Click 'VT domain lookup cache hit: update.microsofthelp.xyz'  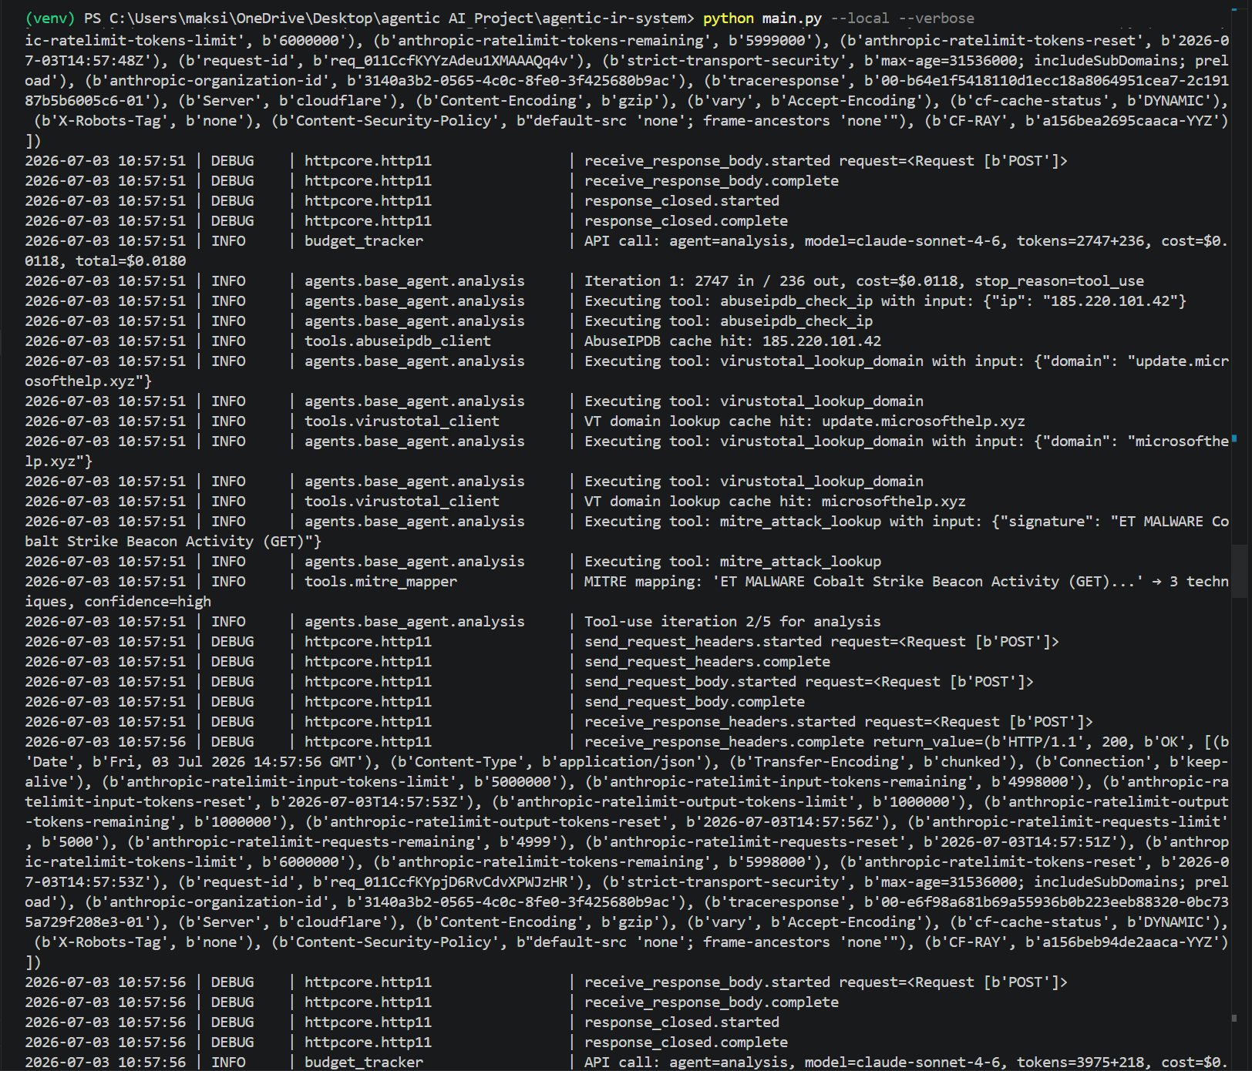pos(804,421)
